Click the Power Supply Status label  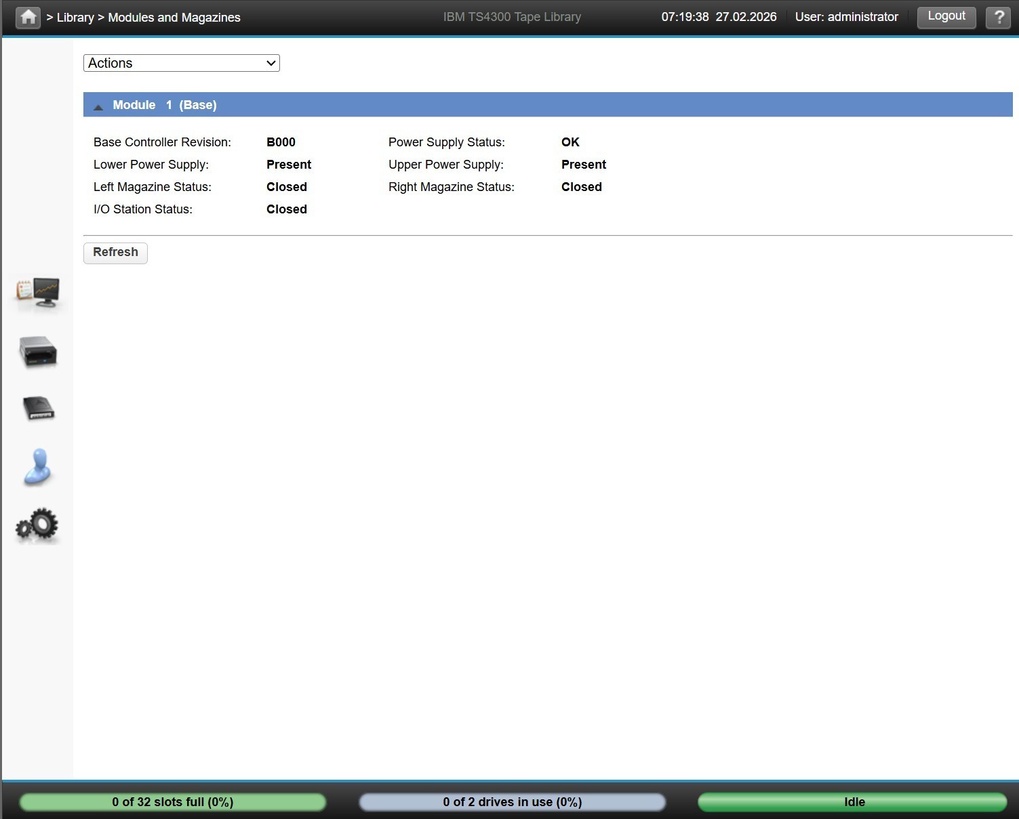click(447, 142)
